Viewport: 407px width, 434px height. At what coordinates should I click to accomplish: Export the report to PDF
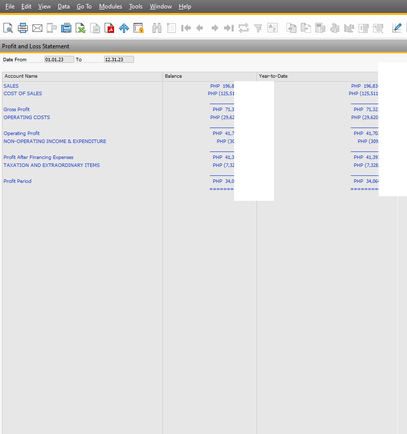[110, 28]
